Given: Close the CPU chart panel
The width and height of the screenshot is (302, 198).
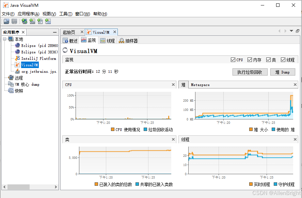Looking at the screenshot, I should coord(173,84).
